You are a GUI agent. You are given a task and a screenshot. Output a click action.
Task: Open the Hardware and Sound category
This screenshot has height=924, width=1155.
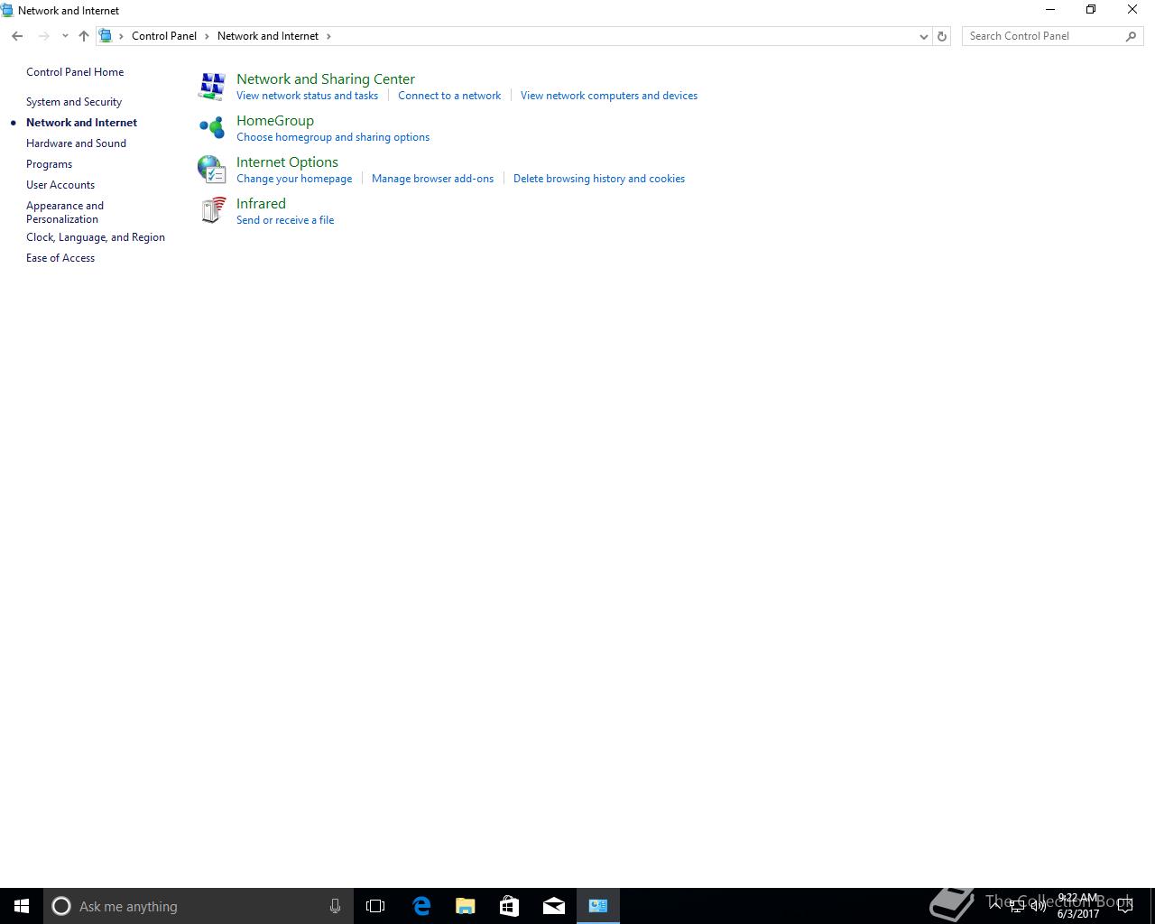[x=76, y=143]
